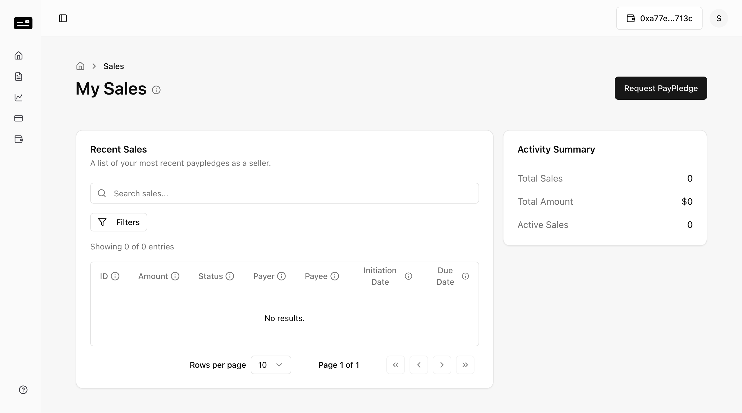Click the Amount column header
The height and width of the screenshot is (413, 742).
(153, 276)
